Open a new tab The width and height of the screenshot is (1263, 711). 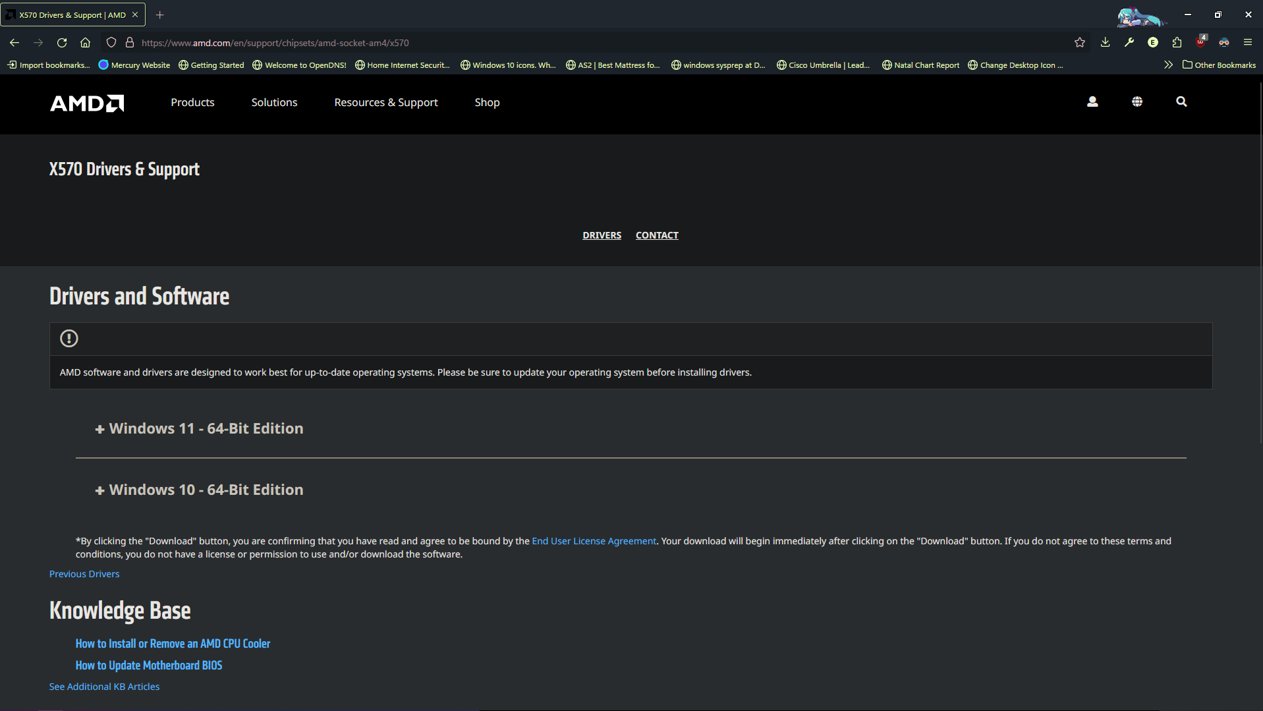click(x=159, y=14)
